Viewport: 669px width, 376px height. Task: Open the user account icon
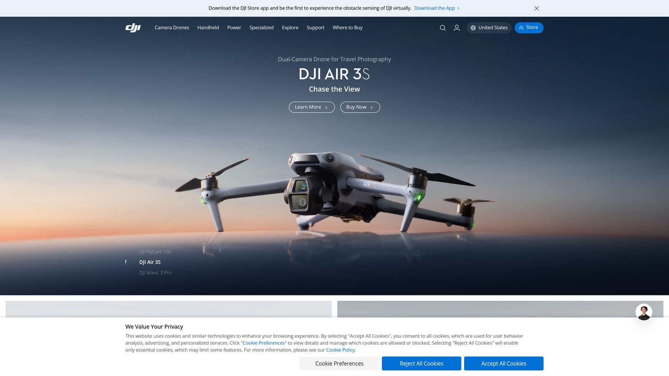[x=457, y=28]
